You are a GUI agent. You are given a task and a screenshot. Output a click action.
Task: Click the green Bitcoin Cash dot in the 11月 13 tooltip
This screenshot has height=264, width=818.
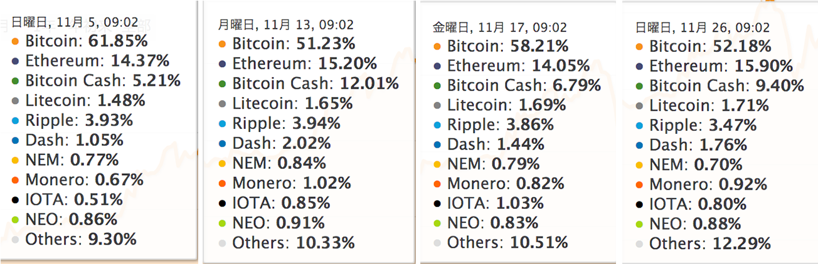click(222, 84)
